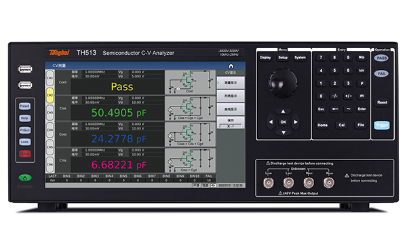Click the lower USB port
Screen dimensions: 407x249
(25, 85)
